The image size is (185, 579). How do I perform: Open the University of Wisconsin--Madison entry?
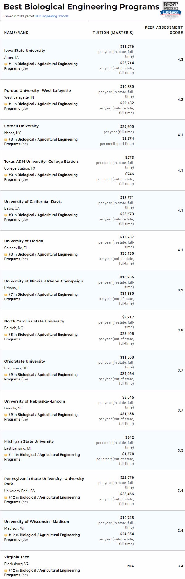(x=36, y=522)
